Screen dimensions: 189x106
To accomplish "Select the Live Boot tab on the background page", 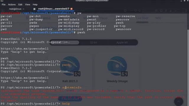I will pyautogui.click(x=142, y=18).
